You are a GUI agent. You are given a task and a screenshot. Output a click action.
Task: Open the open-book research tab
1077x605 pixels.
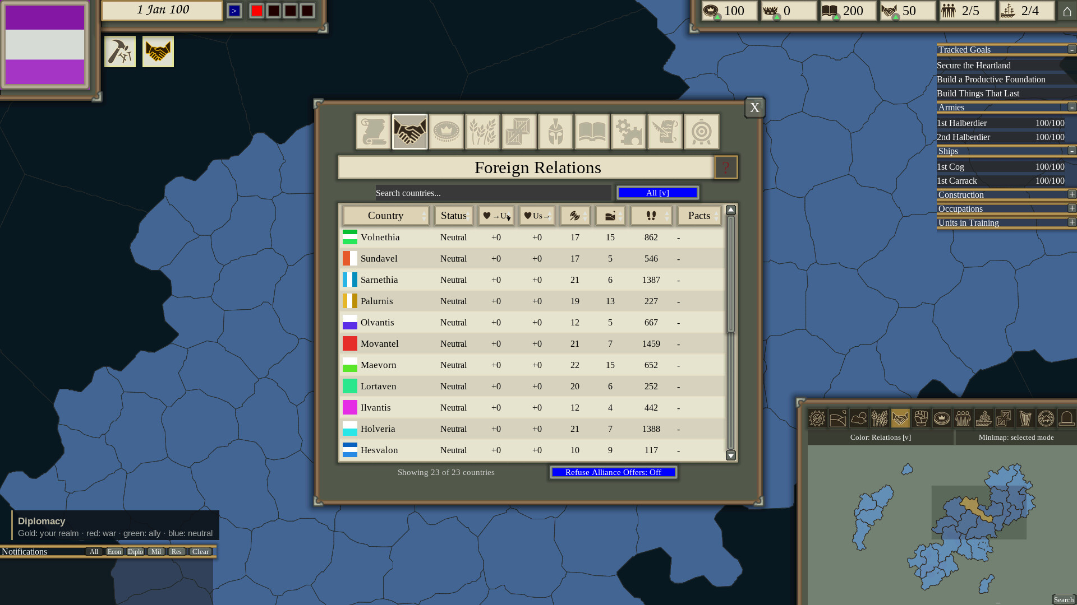pos(592,132)
